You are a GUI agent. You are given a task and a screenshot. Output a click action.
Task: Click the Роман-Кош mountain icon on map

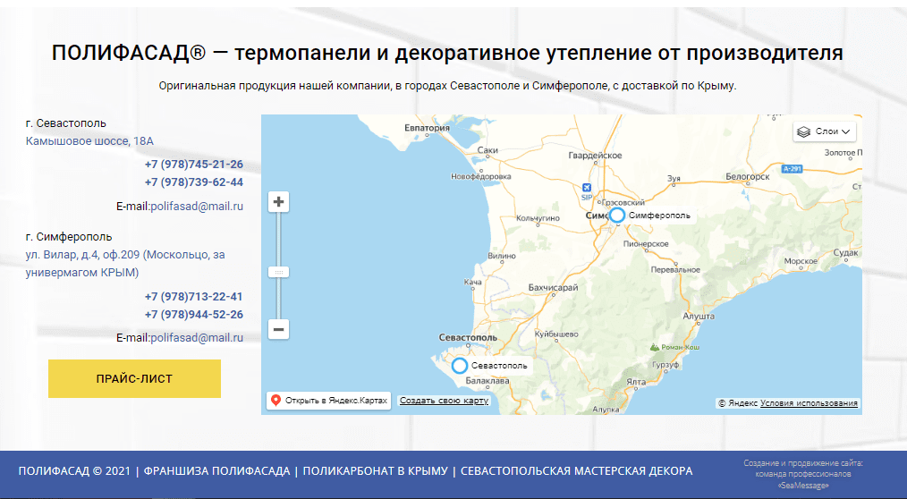656,346
